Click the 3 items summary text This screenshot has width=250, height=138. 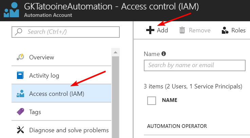coord(193,86)
